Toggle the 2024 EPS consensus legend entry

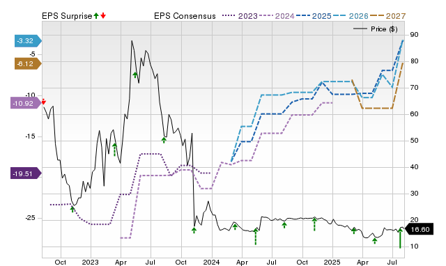coord(277,16)
